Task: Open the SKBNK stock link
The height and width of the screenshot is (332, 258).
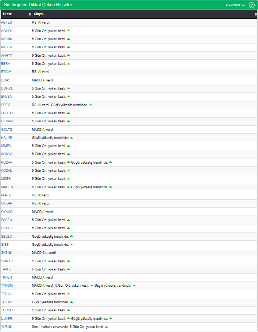Action: click(7, 253)
